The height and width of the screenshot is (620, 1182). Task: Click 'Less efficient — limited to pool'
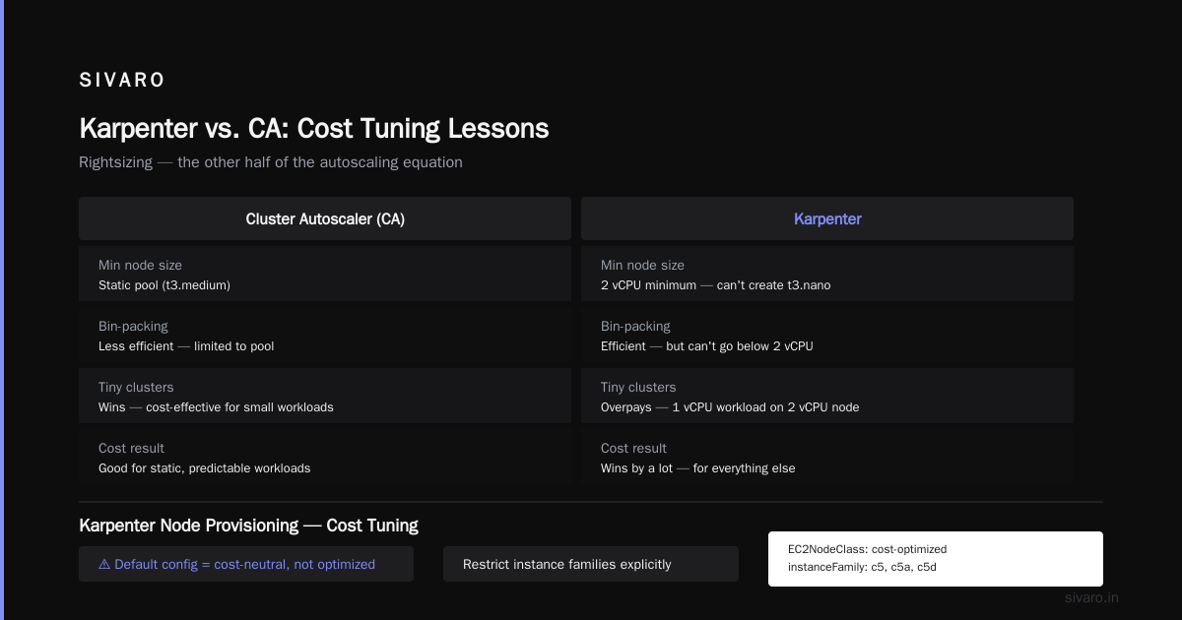186,346
